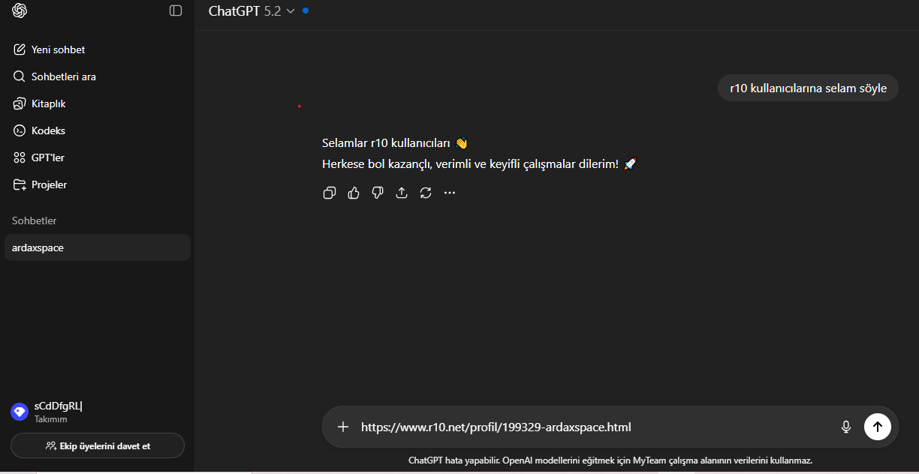
Task: Click the Projeler folder icon
Action: [20, 184]
